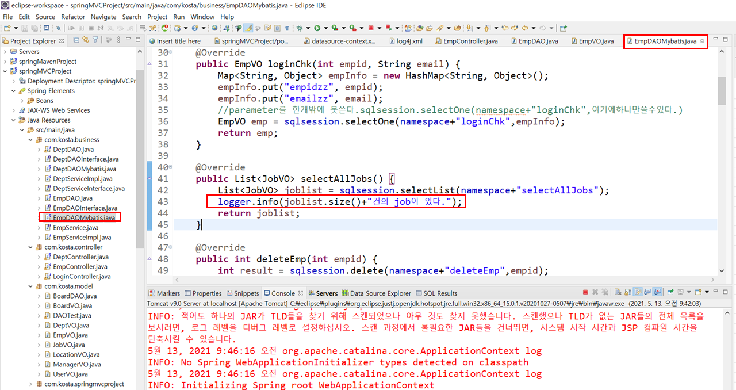Click the filter funnel icon in Project Explorer

(x=95, y=40)
